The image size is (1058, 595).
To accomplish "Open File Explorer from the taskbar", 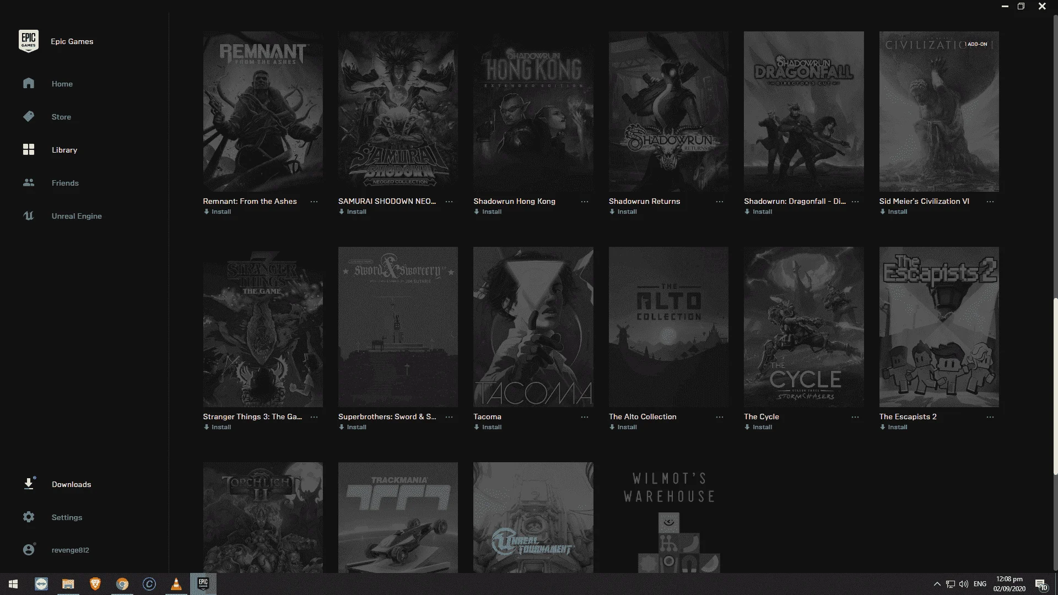I will 68,584.
